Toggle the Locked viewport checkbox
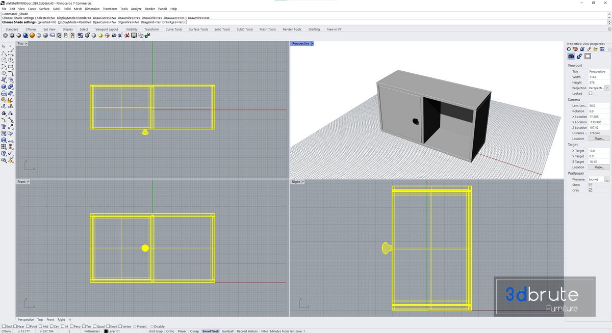This screenshot has height=333, width=612. [x=591, y=94]
